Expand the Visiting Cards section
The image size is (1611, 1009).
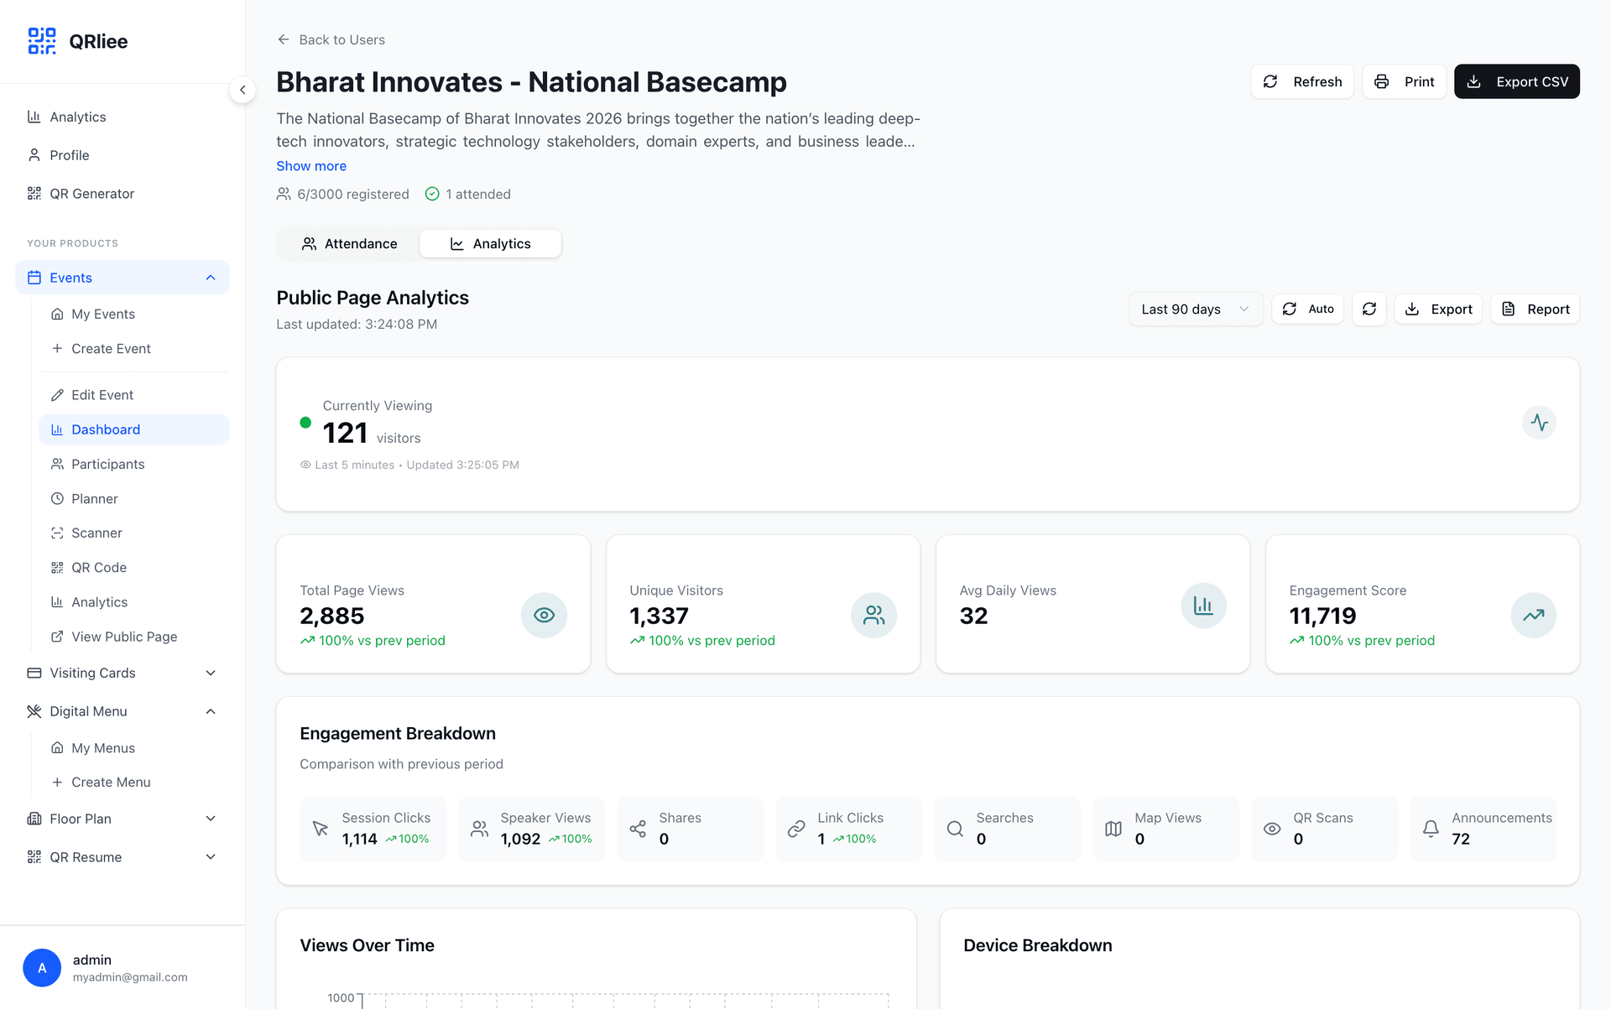click(x=211, y=673)
